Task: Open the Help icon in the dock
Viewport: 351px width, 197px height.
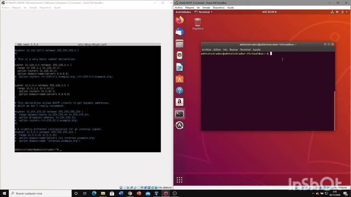Action: [179, 90]
